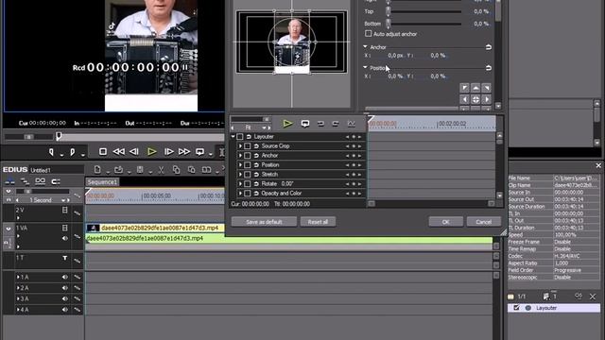
Task: Enable keyframe checkbox for Stretch row
Action: click(248, 174)
